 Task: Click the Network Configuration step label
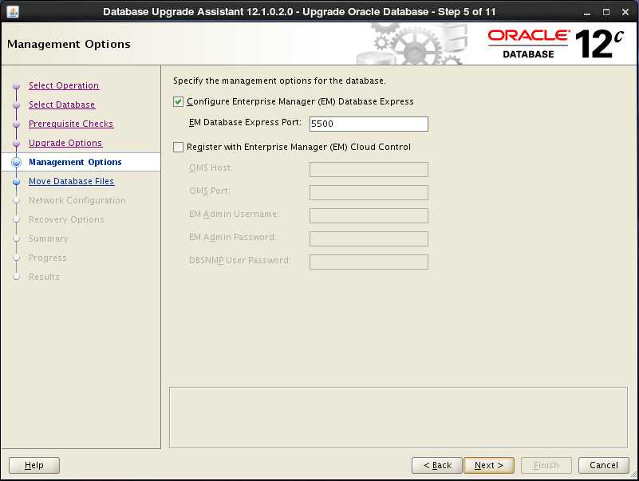coord(77,200)
